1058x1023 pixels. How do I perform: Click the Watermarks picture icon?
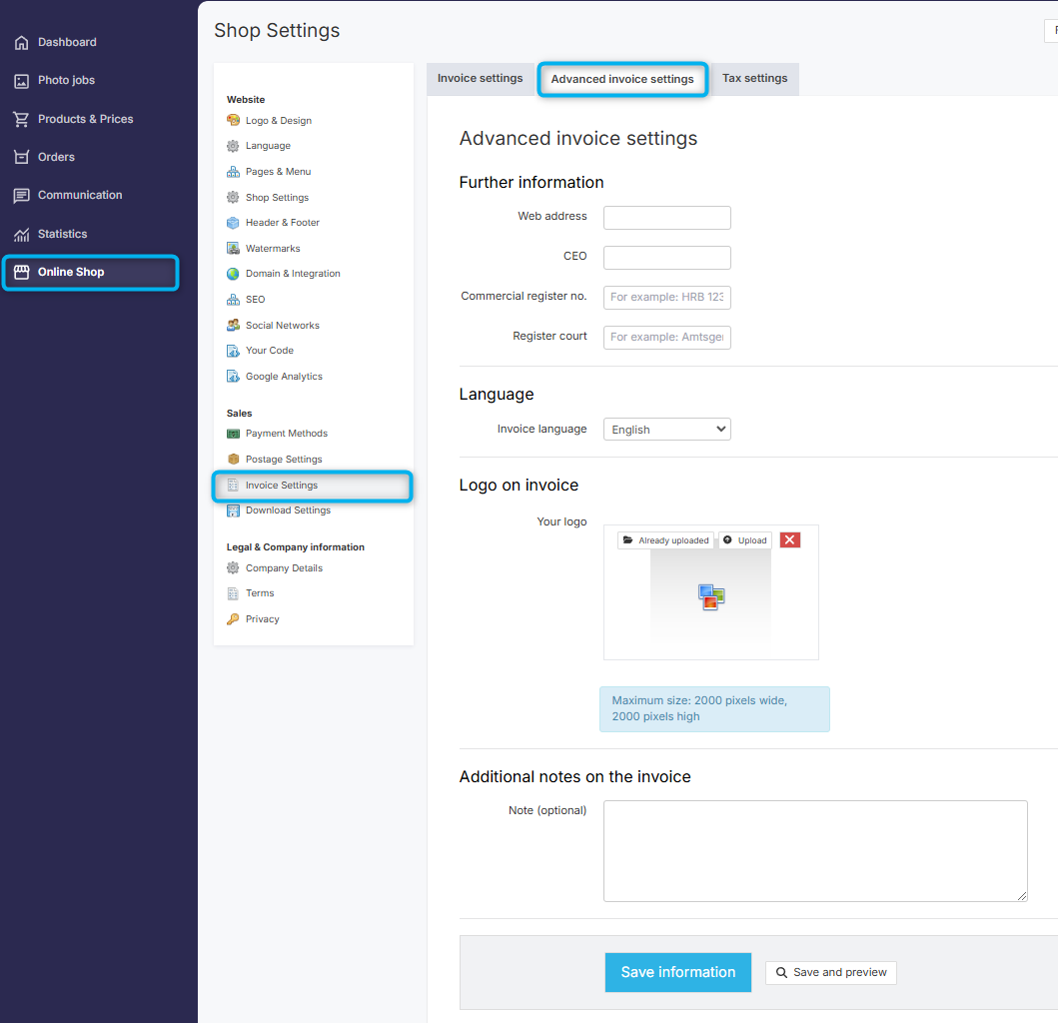click(x=233, y=249)
